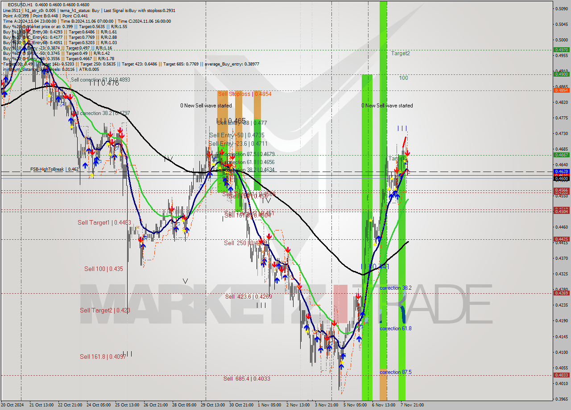
Task: Click the blue 'correction 61.8' label
Action: pyautogui.click(x=396, y=328)
